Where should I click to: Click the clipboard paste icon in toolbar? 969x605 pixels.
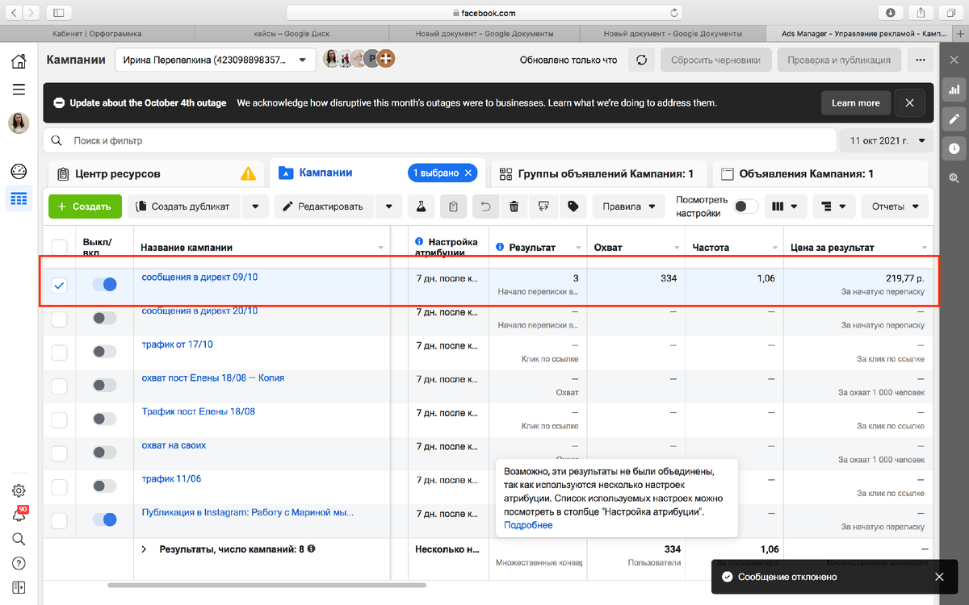point(453,207)
